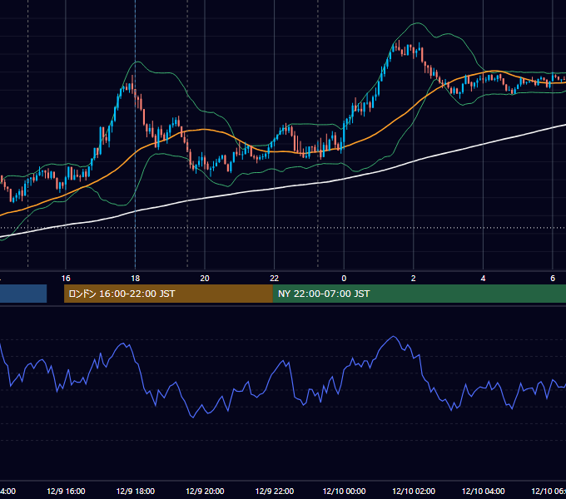
Task: Select the NY 22:00-07:00 JST session bar
Action: click(x=419, y=294)
